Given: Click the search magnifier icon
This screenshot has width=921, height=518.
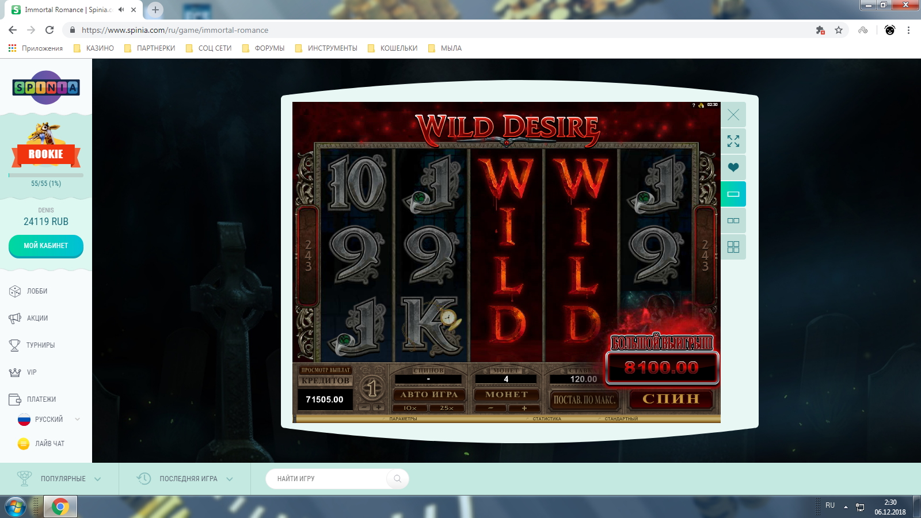Looking at the screenshot, I should [x=397, y=479].
